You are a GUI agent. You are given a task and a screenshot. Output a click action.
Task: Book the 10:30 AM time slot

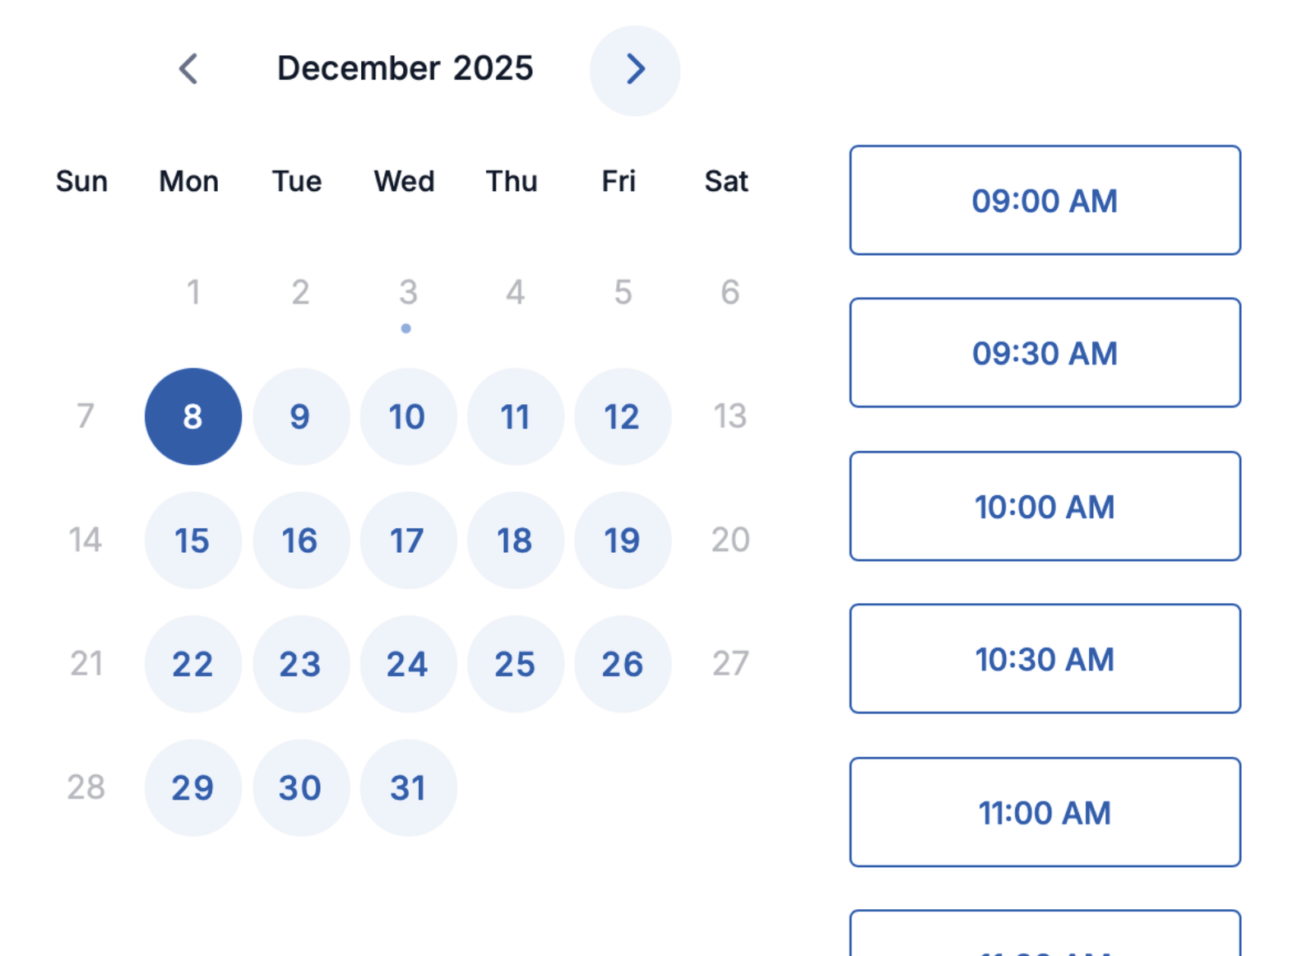[x=1045, y=659]
